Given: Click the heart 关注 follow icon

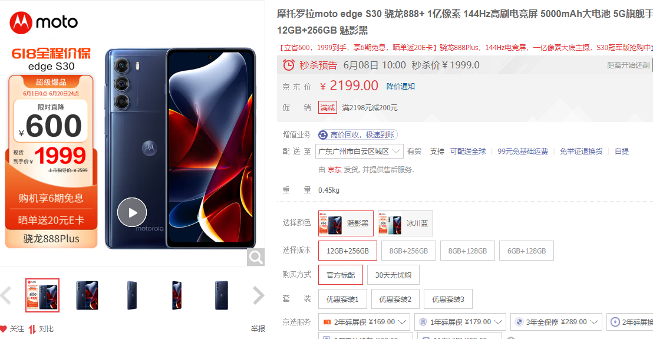Looking at the screenshot, I should [x=4, y=329].
